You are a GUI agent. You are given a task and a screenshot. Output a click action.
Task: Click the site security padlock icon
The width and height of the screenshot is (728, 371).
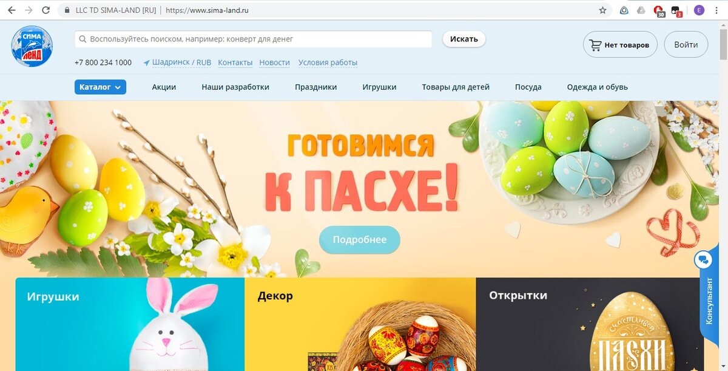67,10
